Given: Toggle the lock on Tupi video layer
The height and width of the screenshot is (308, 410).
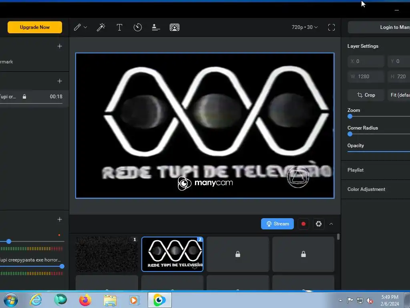Looking at the screenshot, I should click(24, 97).
